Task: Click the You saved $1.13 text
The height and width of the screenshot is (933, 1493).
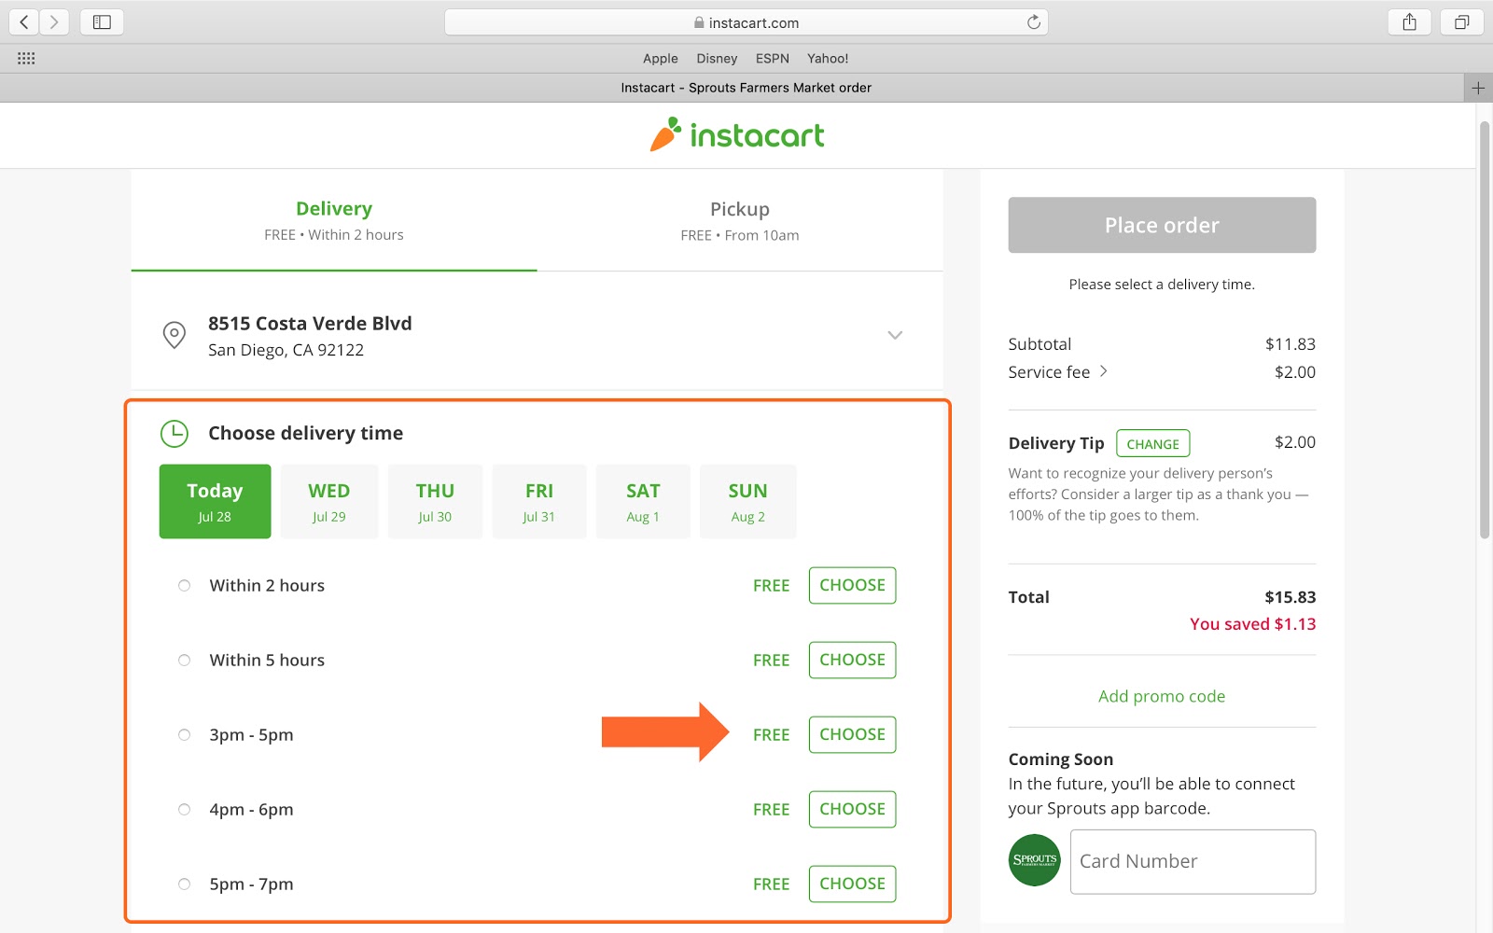Action: pos(1253,624)
